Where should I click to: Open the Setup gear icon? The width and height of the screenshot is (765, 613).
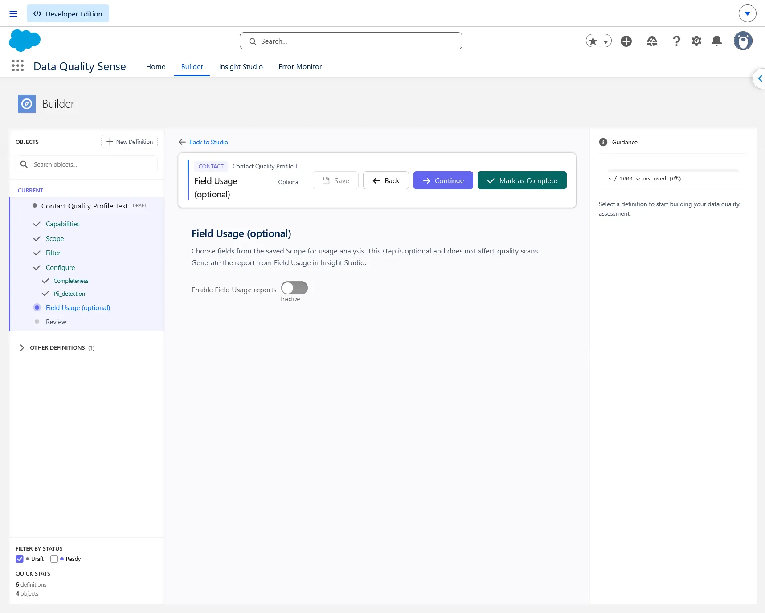coord(696,41)
